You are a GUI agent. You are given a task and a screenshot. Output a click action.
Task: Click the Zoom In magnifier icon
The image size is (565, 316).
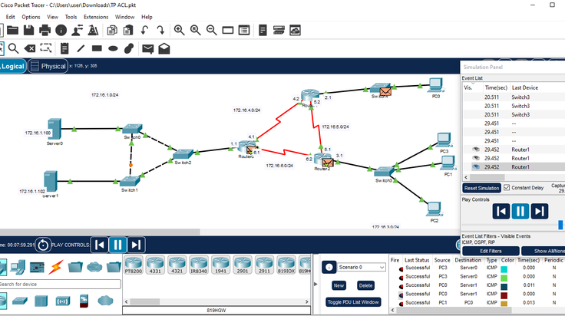(x=179, y=30)
